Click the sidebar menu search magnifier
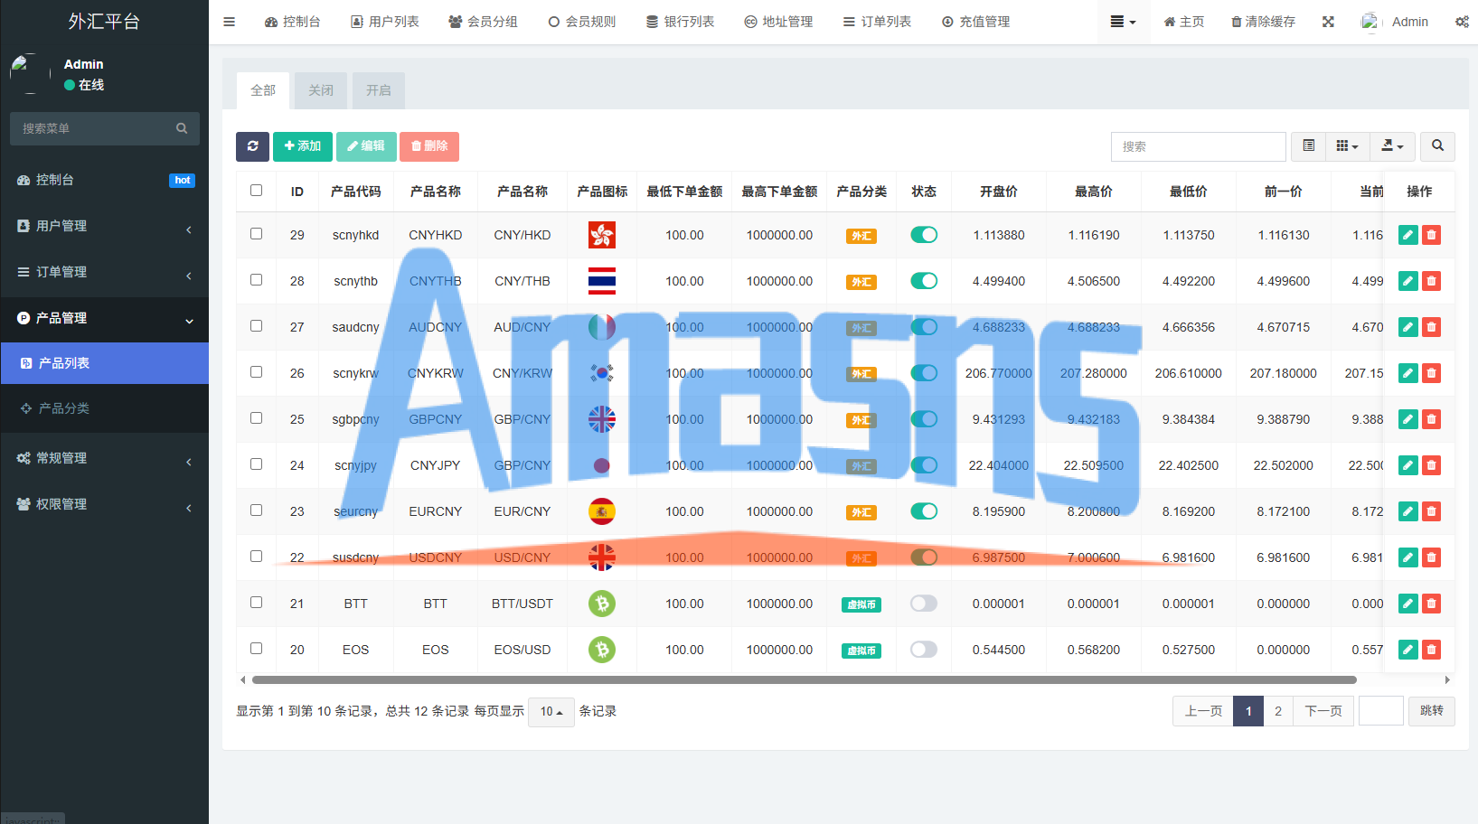Screen dimensions: 1478x824 coord(182,128)
